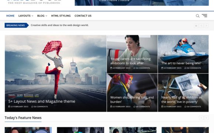Open Contact Us menu item
Image resolution: width=214 pixels, height=133 pixels.
coord(83,16)
